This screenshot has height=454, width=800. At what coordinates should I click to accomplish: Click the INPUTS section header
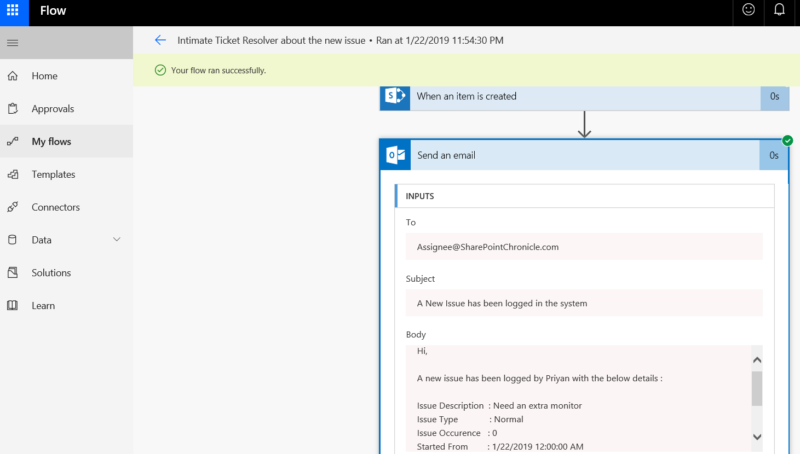pyautogui.click(x=585, y=196)
